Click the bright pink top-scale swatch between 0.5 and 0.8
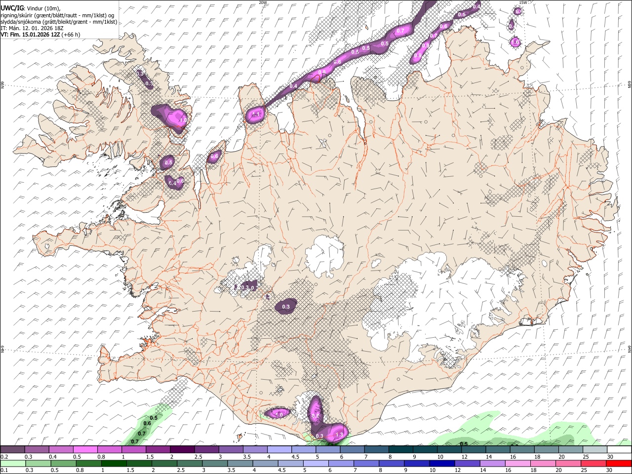The height and width of the screenshot is (474, 632). click(85, 450)
